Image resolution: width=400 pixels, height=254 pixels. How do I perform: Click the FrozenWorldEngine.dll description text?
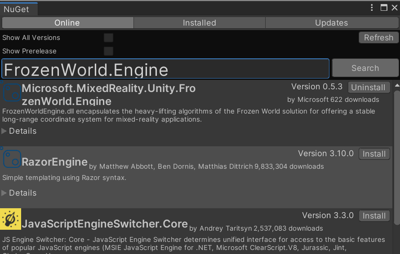189,115
